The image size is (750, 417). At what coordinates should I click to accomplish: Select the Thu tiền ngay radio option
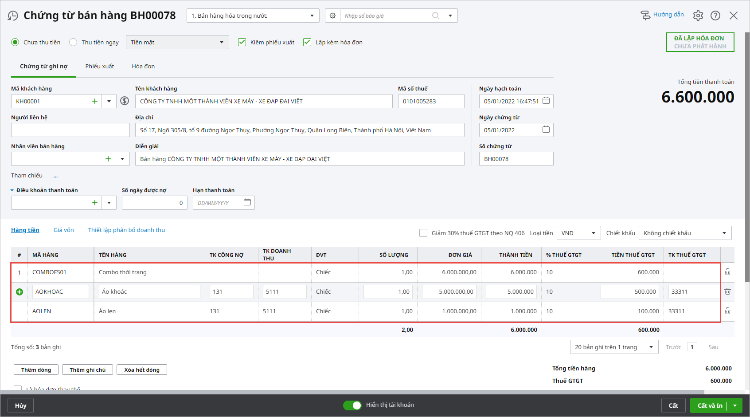[74, 42]
